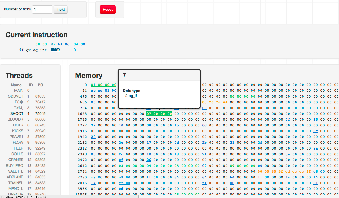Click the '26' link in memory row 1736
Image resolution: width=339 pixels, height=198 pixels.
click(316, 119)
